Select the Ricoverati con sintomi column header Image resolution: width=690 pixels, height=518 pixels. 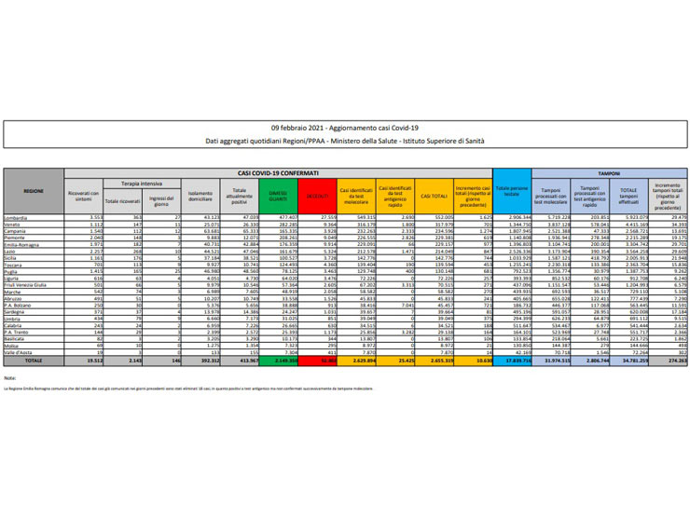click(x=83, y=196)
